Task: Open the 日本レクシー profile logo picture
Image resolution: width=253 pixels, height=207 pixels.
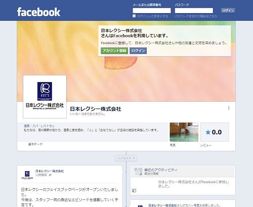Action: (x=45, y=97)
